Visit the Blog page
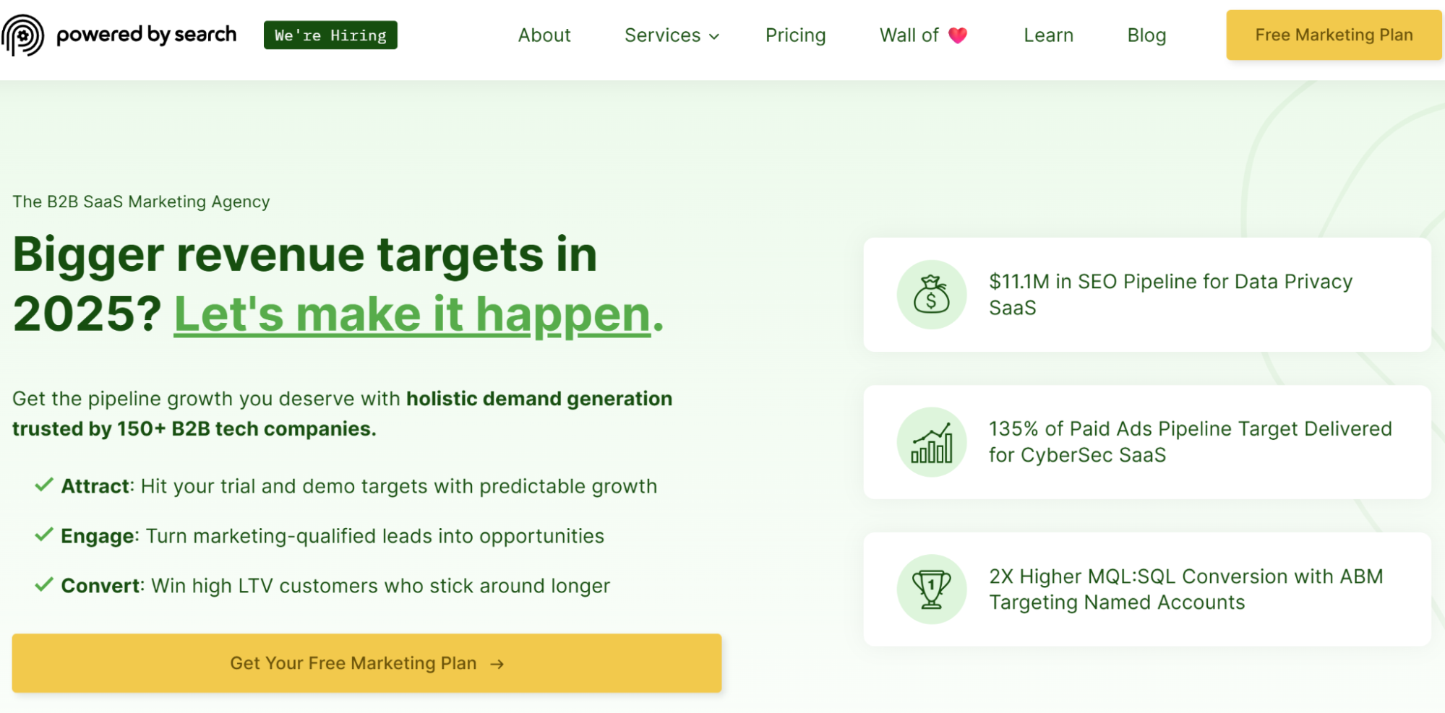The width and height of the screenshot is (1445, 713). click(x=1146, y=35)
